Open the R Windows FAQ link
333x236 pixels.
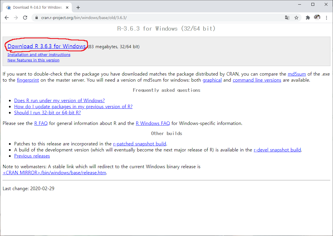[x=153, y=123]
